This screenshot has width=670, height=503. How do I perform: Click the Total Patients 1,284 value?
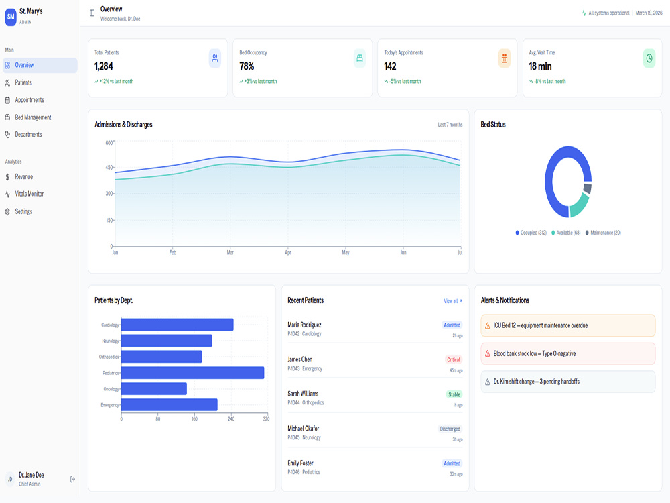point(104,66)
